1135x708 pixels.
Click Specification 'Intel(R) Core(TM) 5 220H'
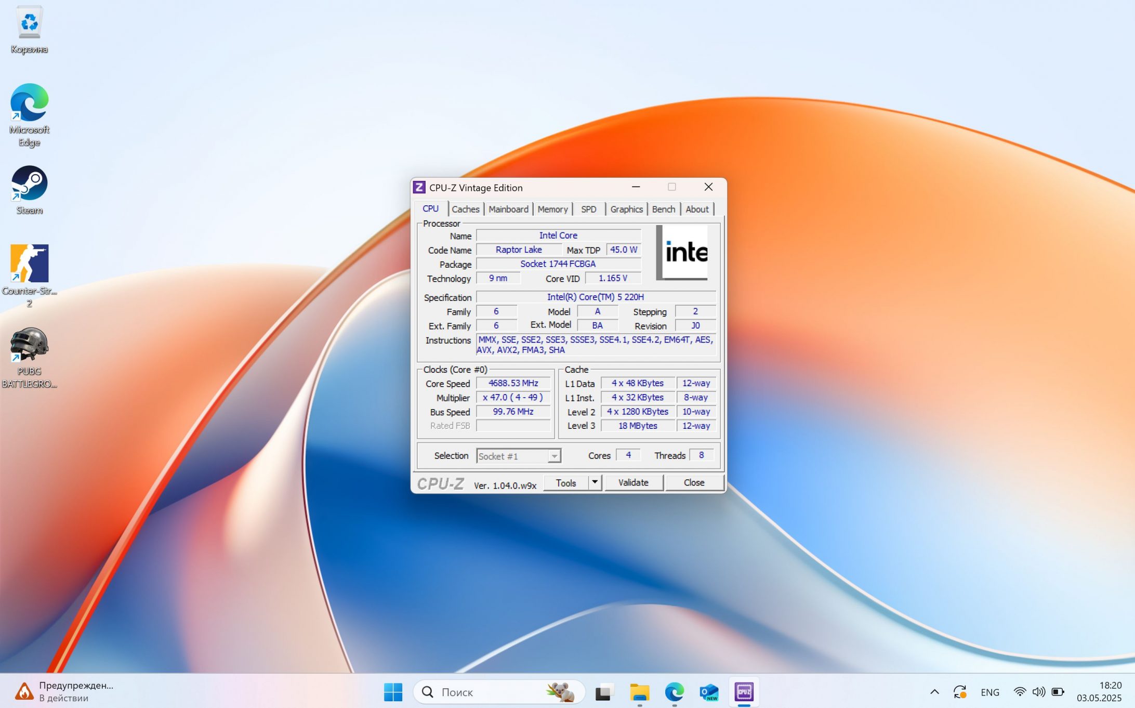(x=596, y=297)
